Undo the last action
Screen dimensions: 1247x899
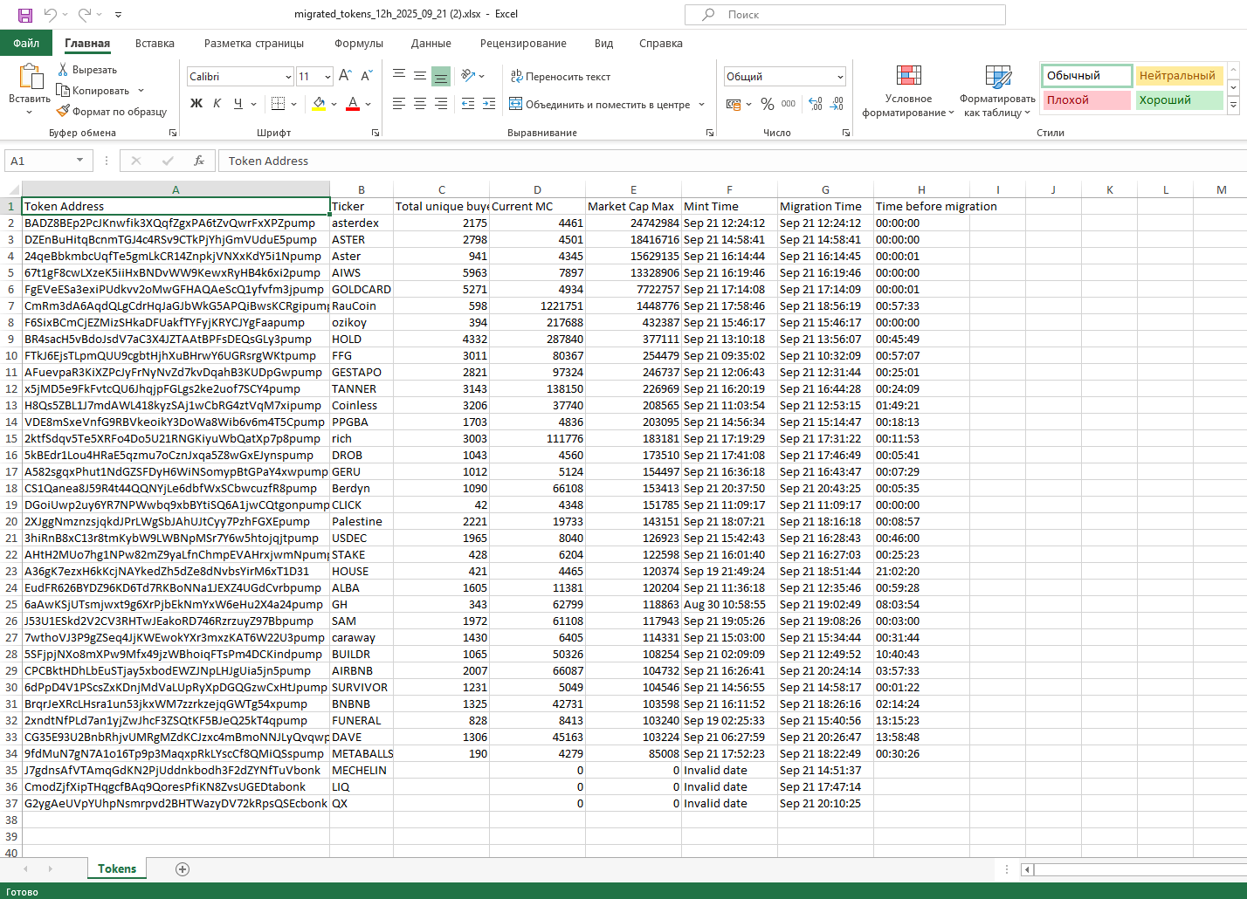pyautogui.click(x=51, y=15)
